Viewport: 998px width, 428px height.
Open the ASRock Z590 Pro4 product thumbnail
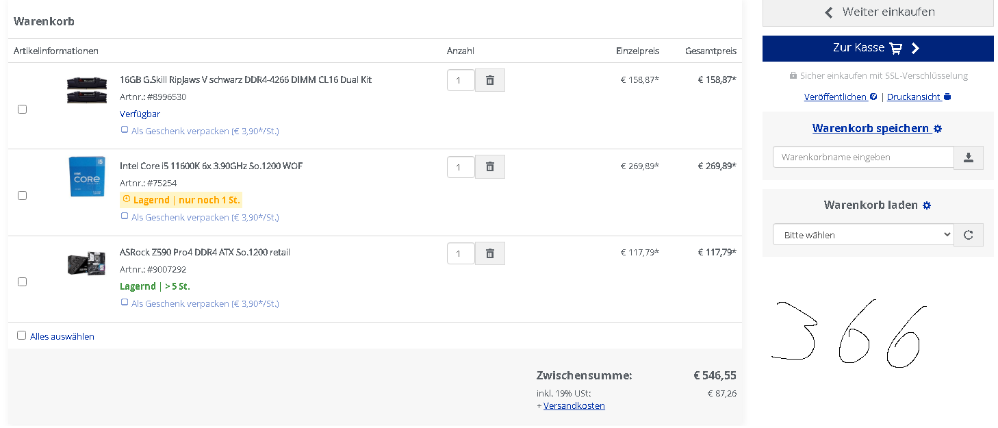click(86, 263)
